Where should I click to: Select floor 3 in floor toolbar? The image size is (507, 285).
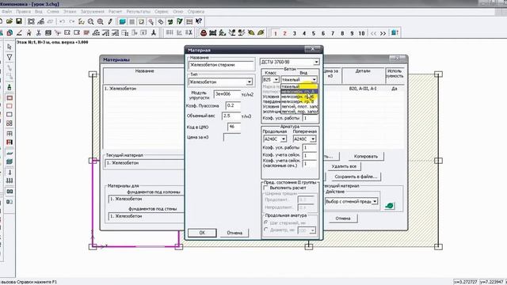(x=294, y=33)
